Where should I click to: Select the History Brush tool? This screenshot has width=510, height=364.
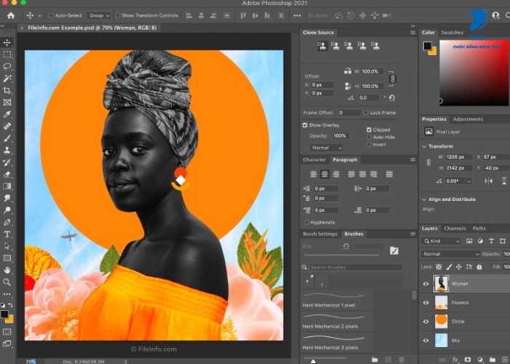coord(7,162)
